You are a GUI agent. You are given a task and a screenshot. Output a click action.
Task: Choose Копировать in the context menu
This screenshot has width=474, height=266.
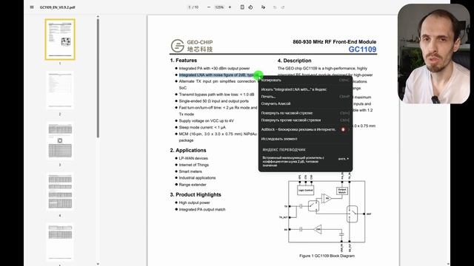tap(305, 81)
